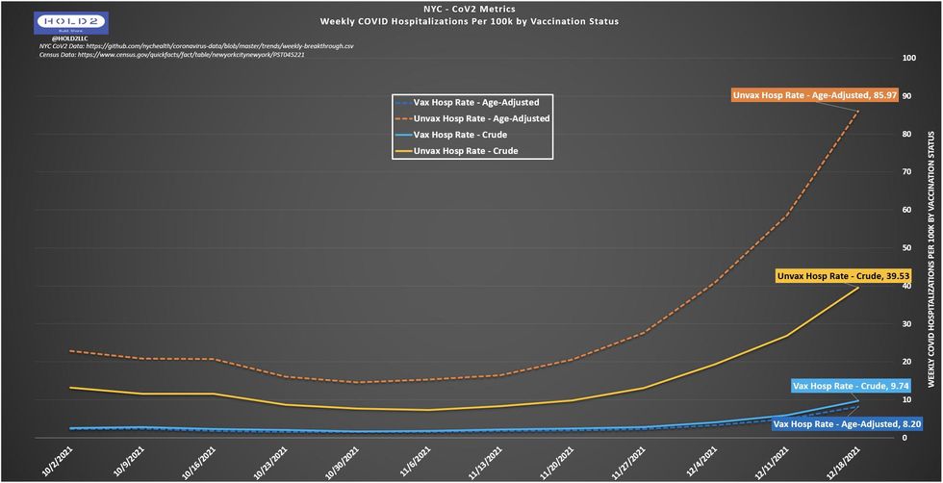
Task: Select Unvax Hosp Rate - Age-Adjusted legend entry
Action: [471, 118]
